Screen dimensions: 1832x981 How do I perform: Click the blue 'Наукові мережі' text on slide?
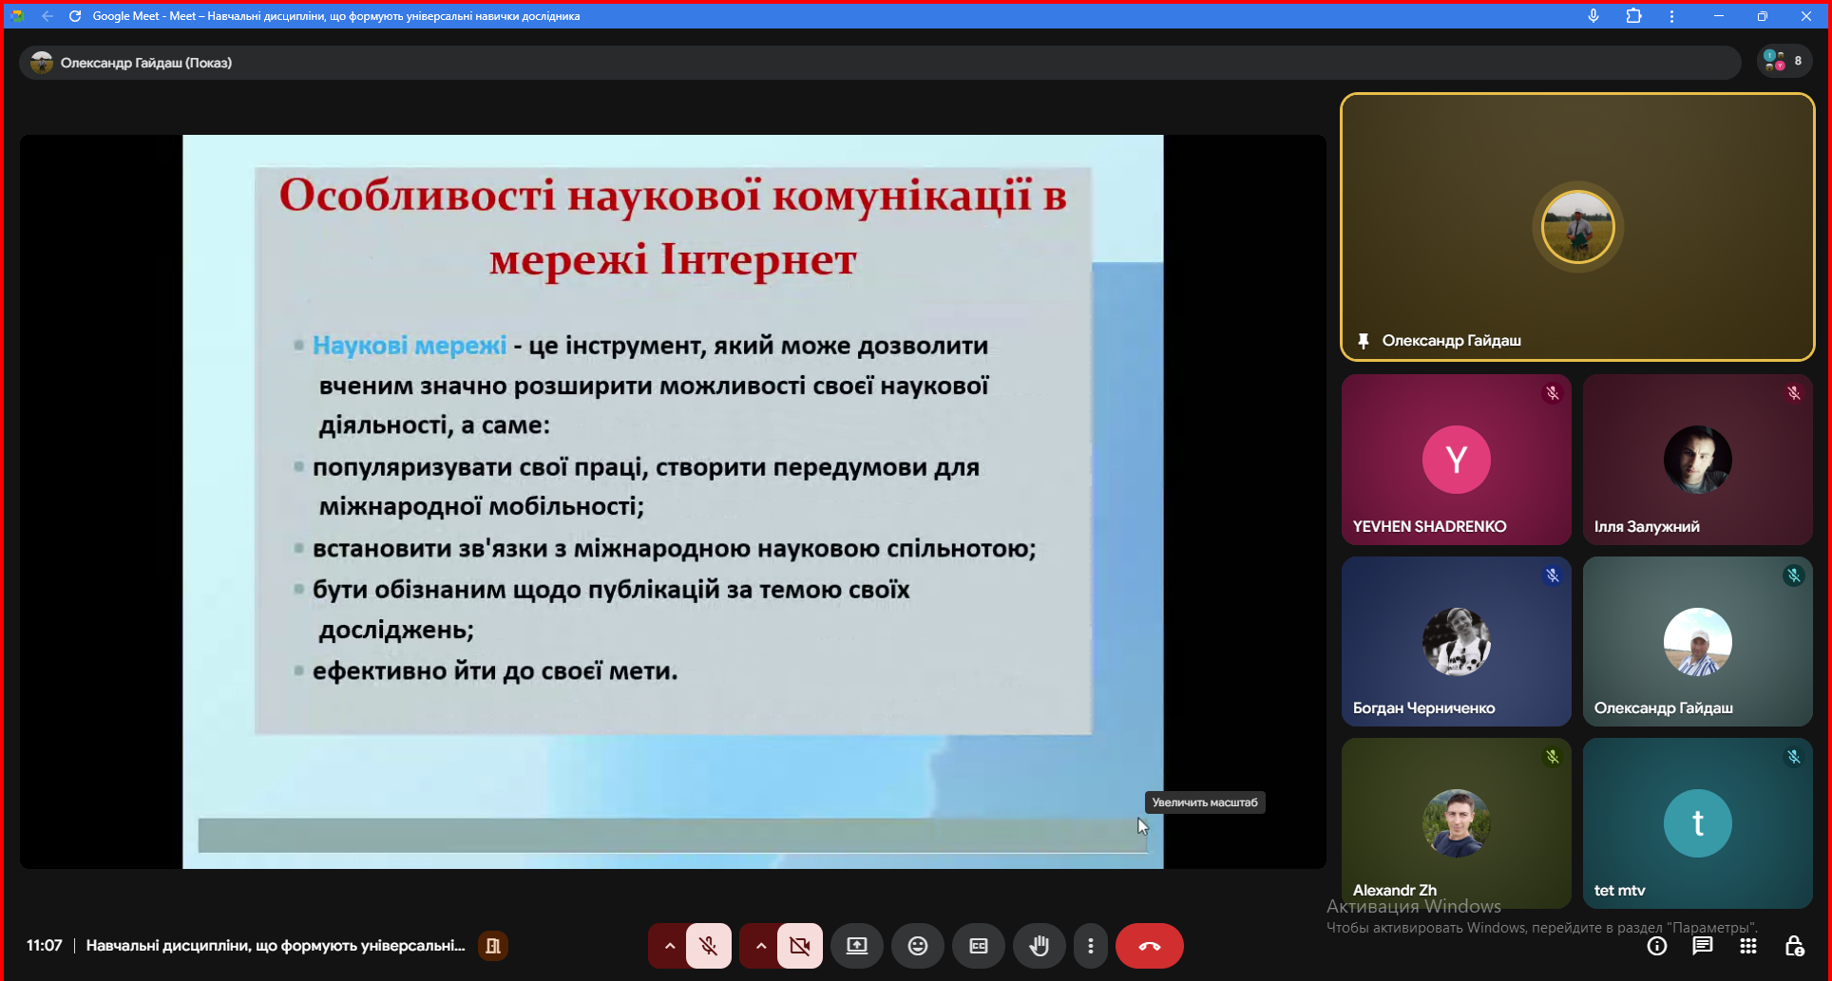click(410, 346)
